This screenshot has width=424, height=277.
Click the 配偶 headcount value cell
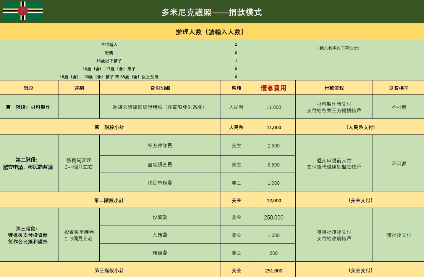tap(236, 53)
